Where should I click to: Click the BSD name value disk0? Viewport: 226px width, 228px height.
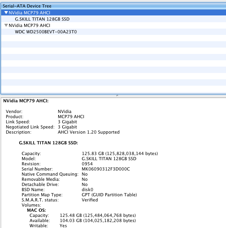(x=87, y=190)
